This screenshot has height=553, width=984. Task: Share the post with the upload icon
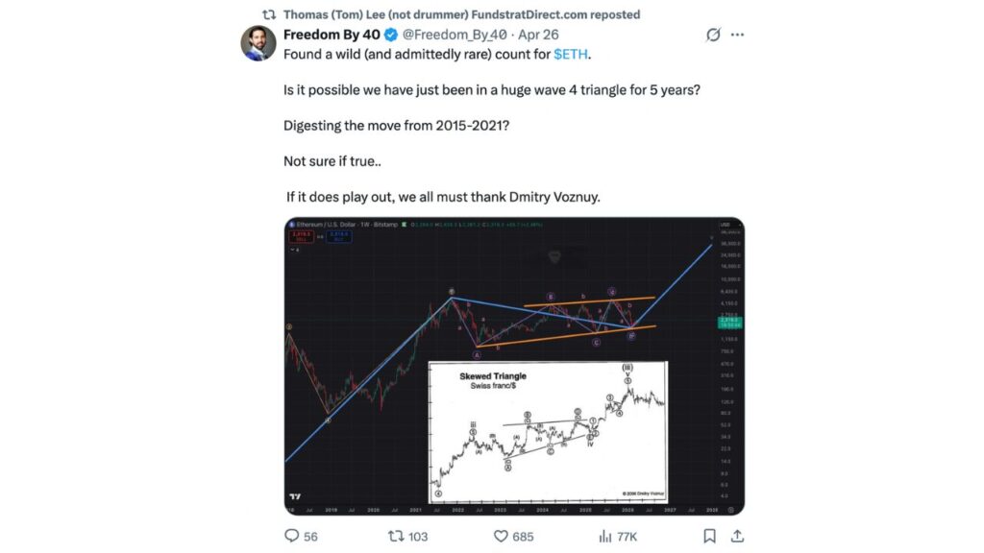pyautogui.click(x=736, y=536)
